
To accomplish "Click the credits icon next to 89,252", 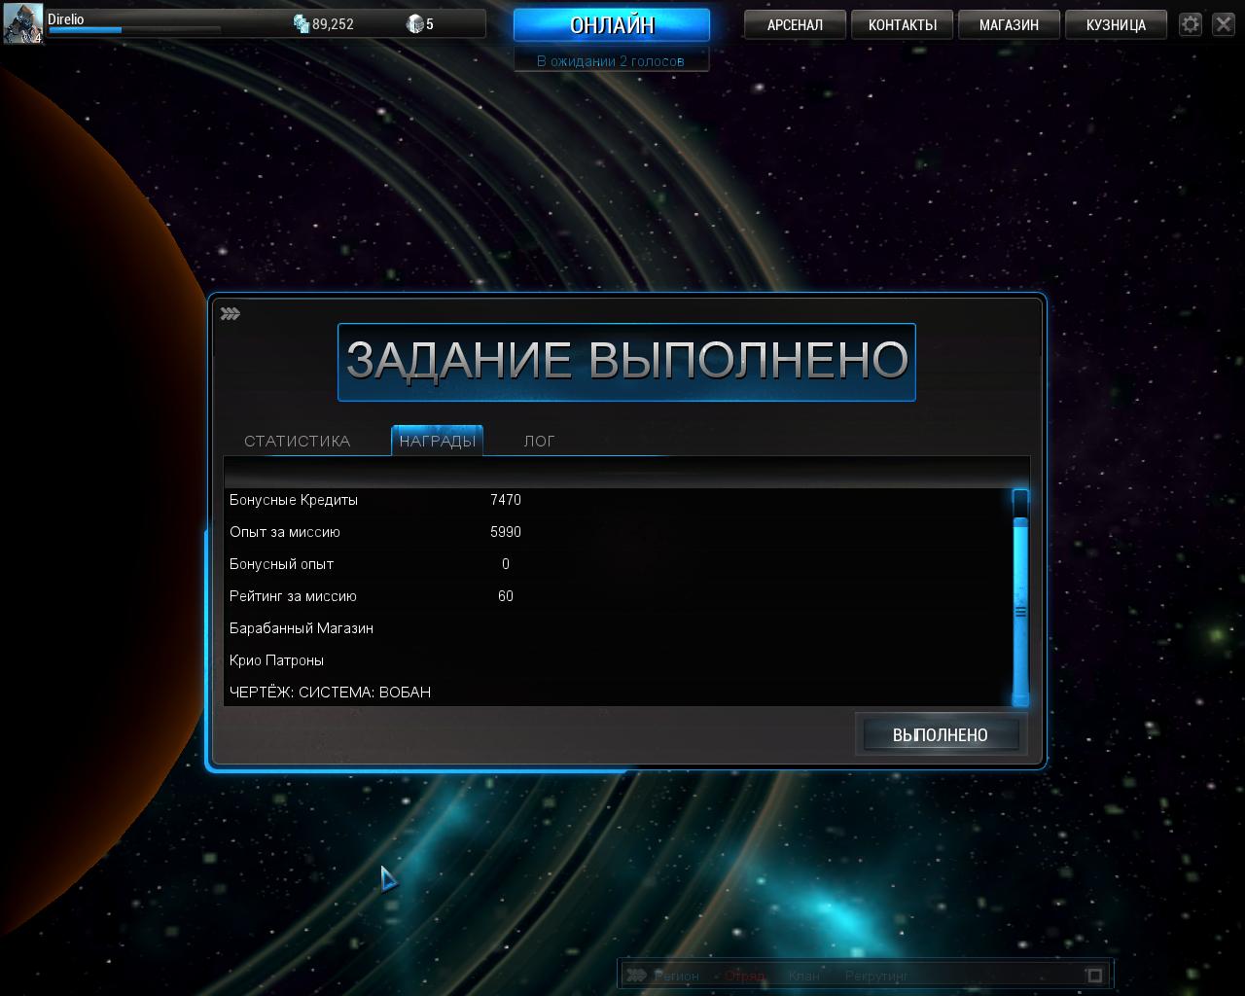I will [302, 23].
